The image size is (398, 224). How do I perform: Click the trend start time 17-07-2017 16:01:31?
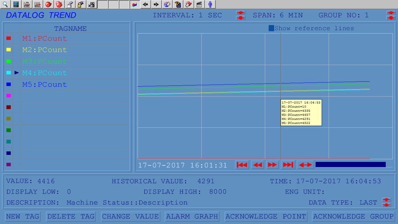pos(183,165)
